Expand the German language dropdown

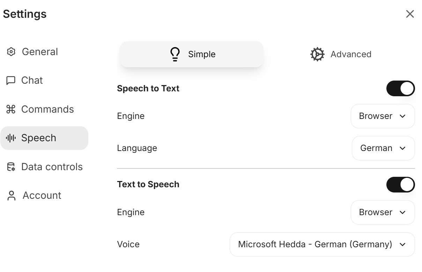pyautogui.click(x=383, y=148)
